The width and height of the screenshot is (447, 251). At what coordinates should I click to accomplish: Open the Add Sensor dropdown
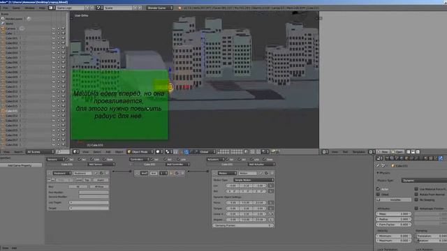pos(101,165)
